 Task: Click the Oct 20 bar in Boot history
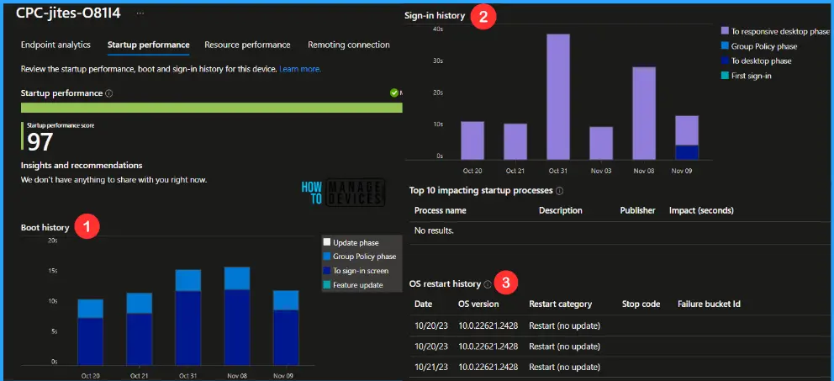point(91,332)
